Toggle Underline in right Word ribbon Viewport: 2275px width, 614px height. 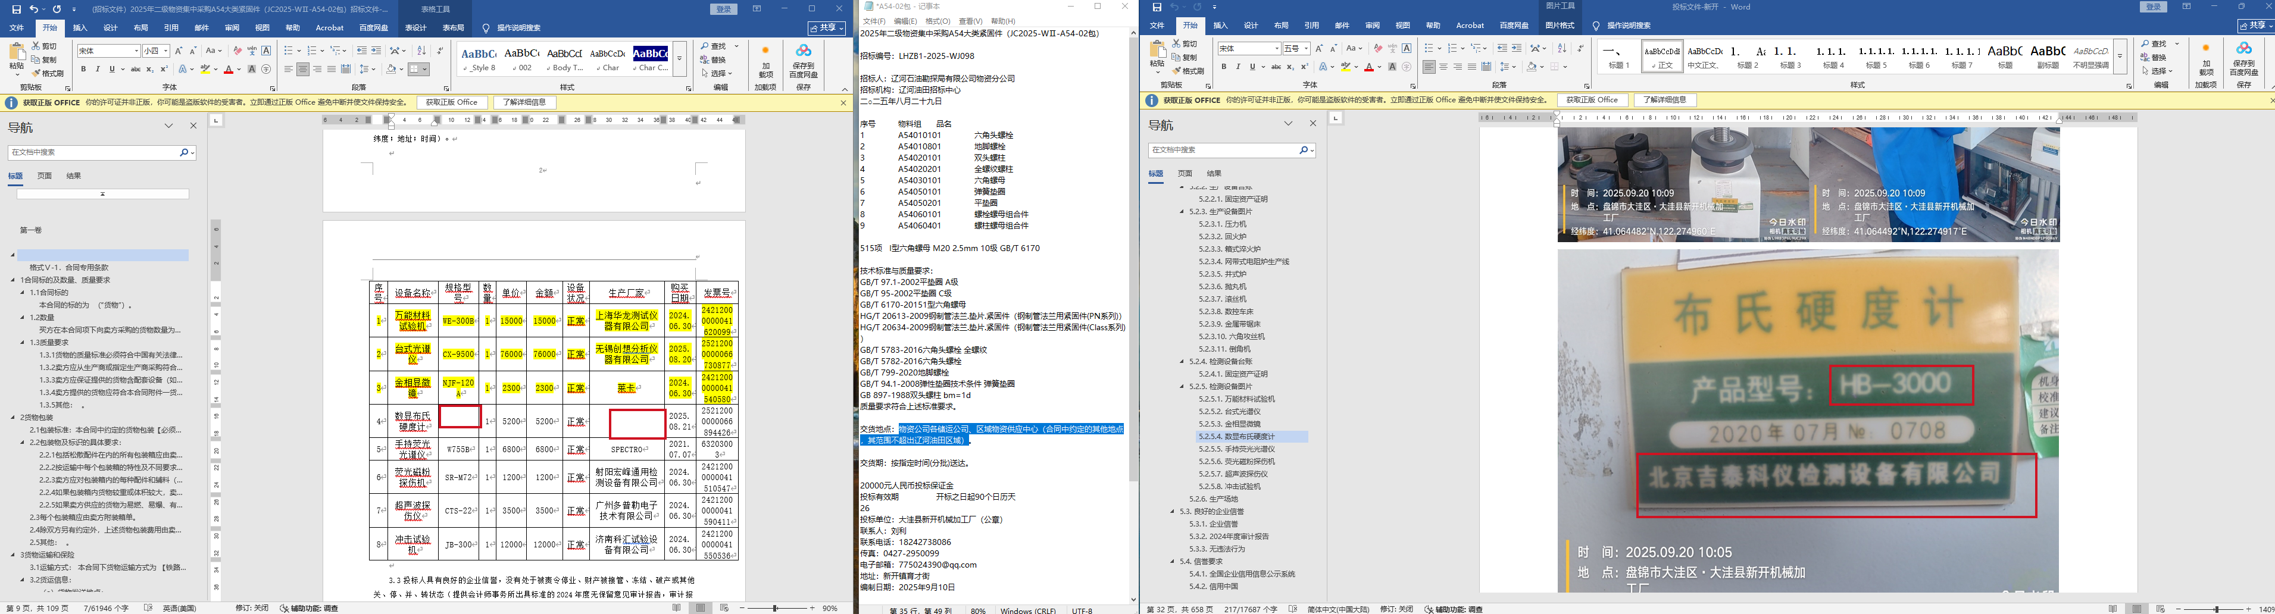(1252, 67)
